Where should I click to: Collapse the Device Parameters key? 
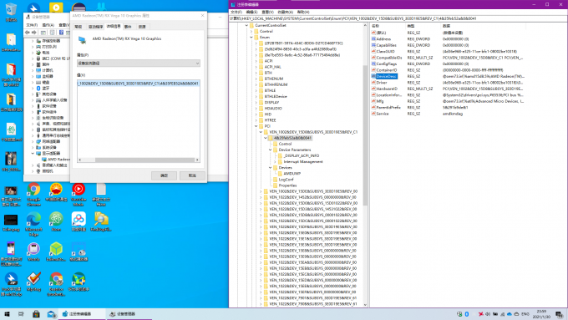pyautogui.click(x=271, y=150)
